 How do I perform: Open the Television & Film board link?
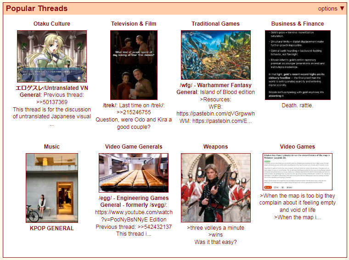[134, 24]
